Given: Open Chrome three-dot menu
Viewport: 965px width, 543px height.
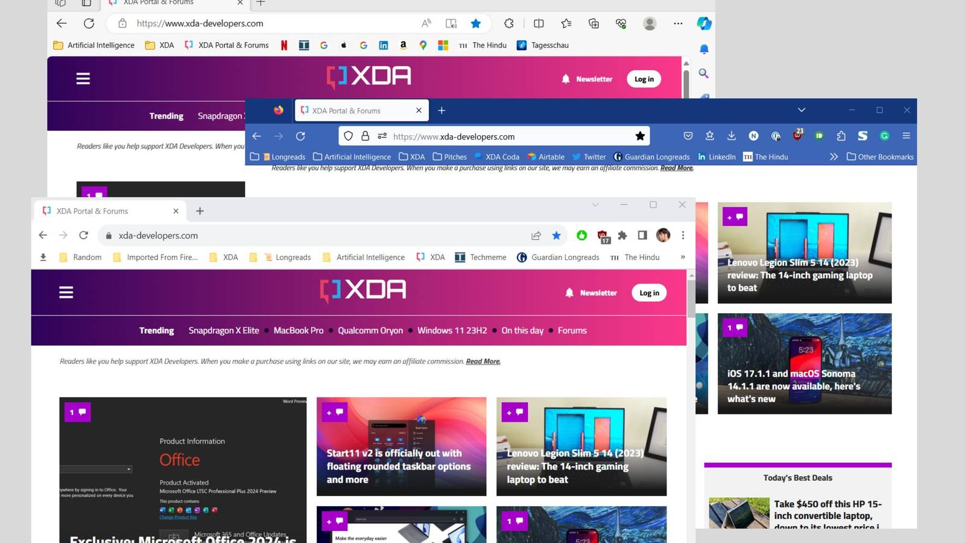Looking at the screenshot, I should (x=683, y=235).
